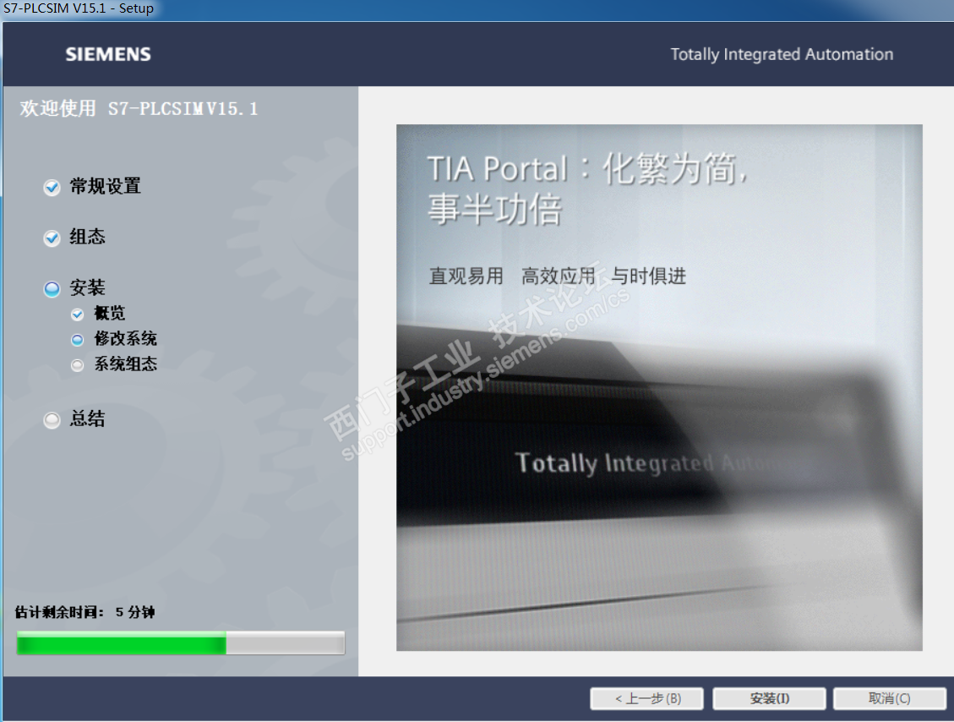Click the 欢迎使用 S7-PLCSIM V15.1 heading
The height and width of the screenshot is (722, 954).
[139, 108]
